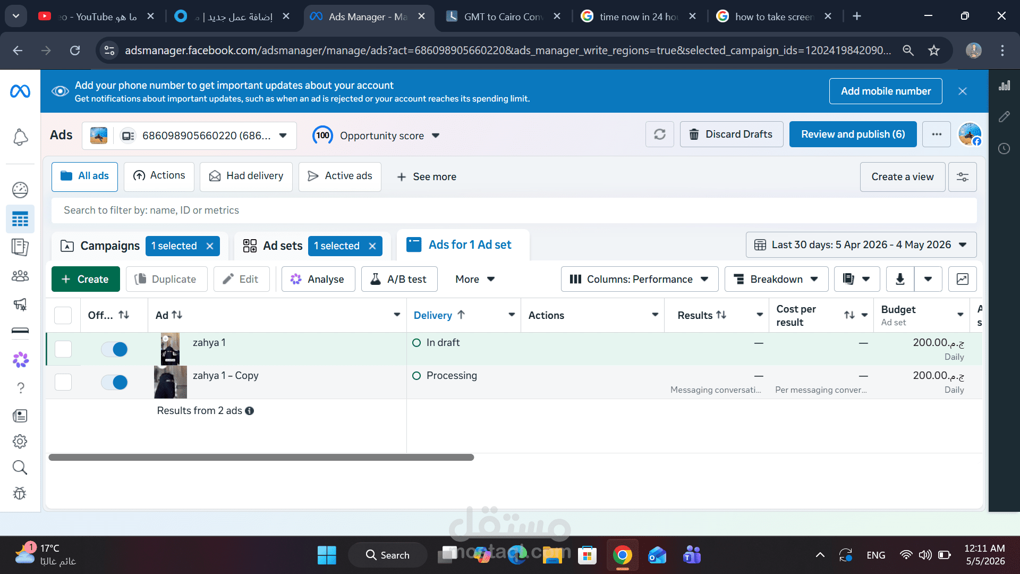
Task: Toggle off the zahya 1 ad switch
Action: click(114, 349)
